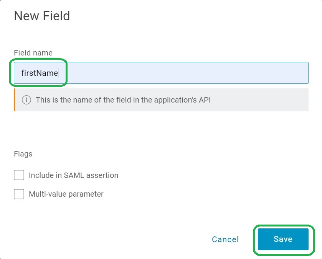
Task: Click the typed "firstName" text in the input
Action: coord(39,73)
